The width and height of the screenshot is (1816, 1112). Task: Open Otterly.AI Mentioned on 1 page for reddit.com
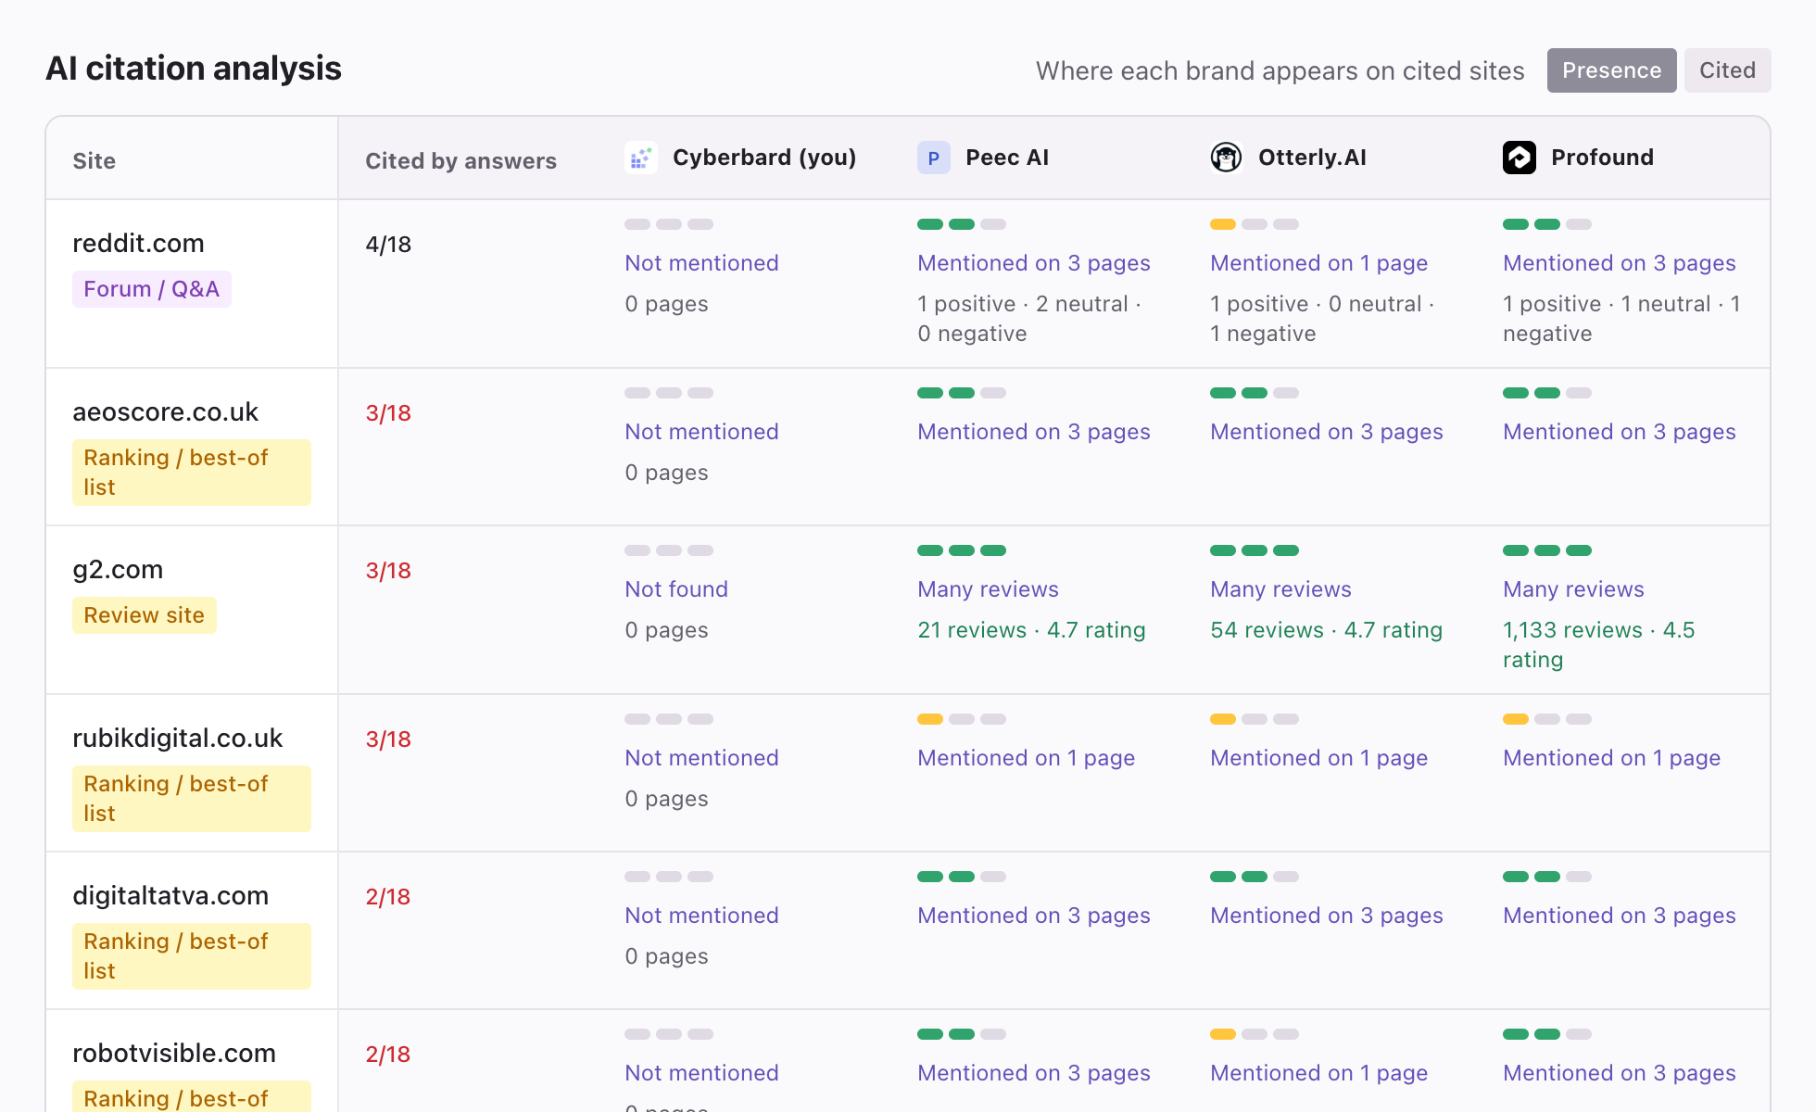click(x=1319, y=263)
